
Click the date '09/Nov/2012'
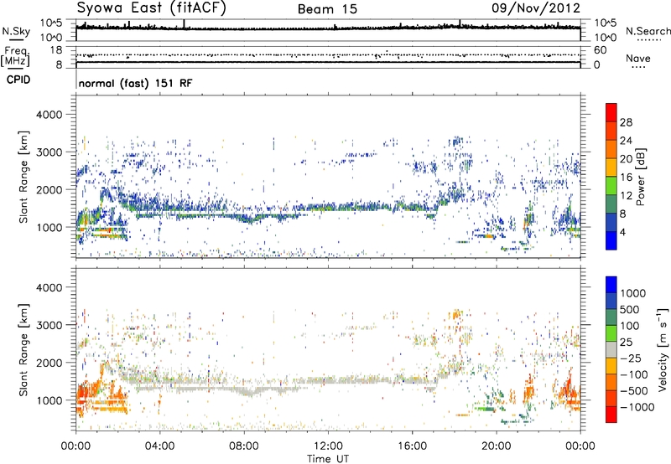[x=536, y=8]
